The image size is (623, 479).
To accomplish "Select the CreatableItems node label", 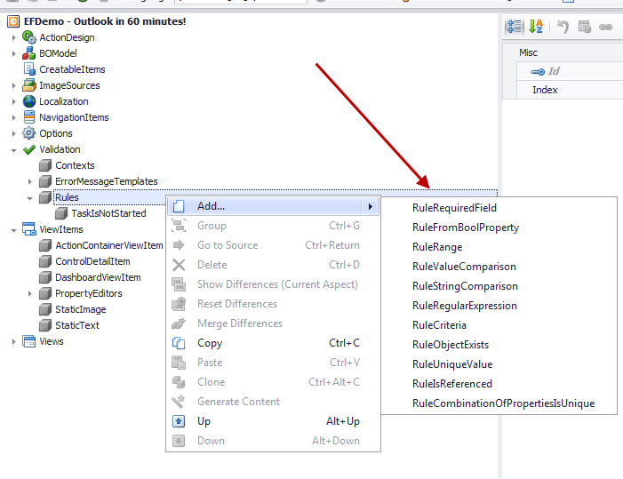I will [x=72, y=69].
